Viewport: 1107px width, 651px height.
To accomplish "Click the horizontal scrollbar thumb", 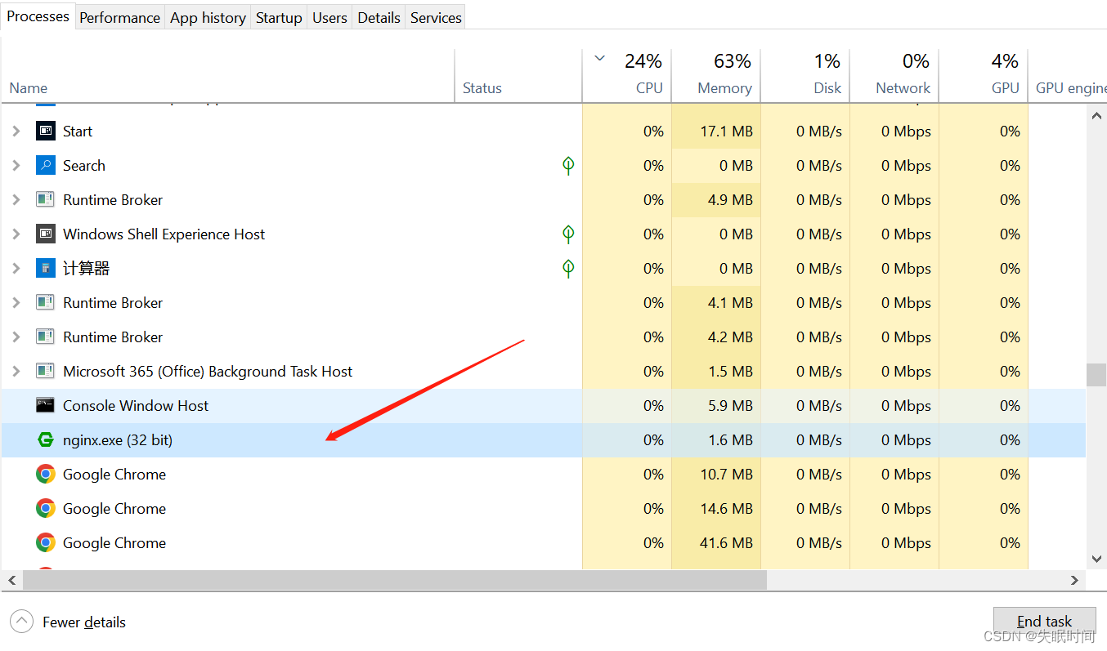I will pos(395,580).
